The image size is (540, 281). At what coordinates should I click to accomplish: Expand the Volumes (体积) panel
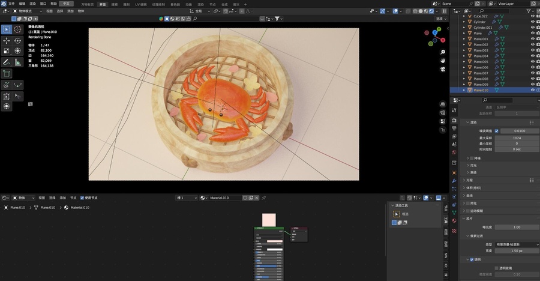(x=464, y=188)
